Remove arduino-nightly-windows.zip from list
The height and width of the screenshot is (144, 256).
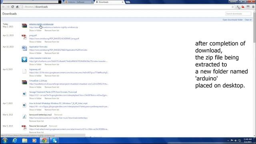click(x=52, y=30)
